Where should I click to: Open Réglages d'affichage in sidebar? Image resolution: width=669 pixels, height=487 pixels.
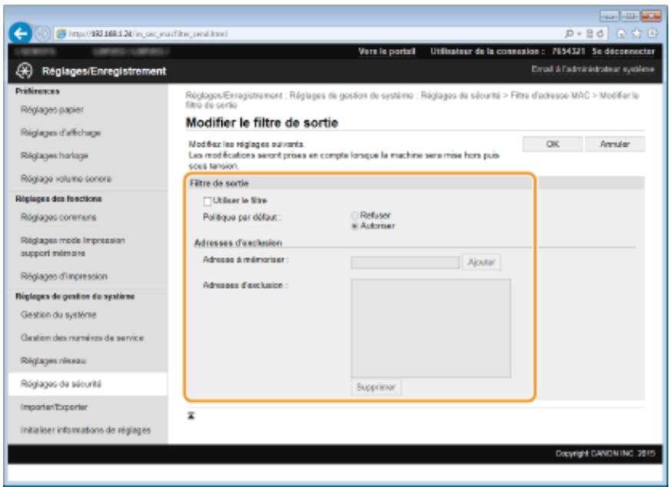61,133
